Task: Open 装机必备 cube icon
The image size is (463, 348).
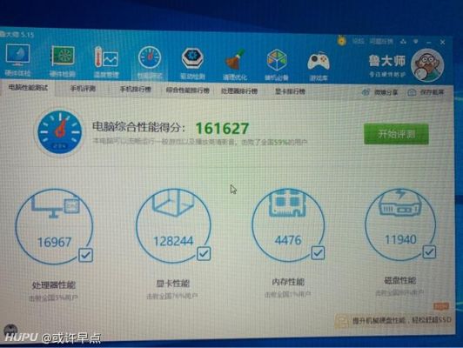Action: click(277, 60)
